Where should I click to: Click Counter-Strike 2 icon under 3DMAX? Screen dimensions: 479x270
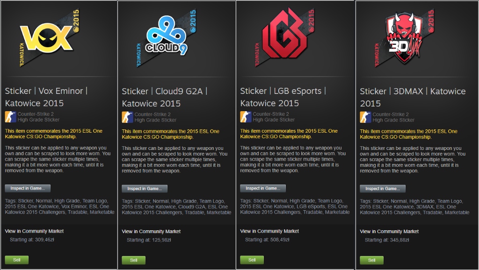click(x=365, y=117)
